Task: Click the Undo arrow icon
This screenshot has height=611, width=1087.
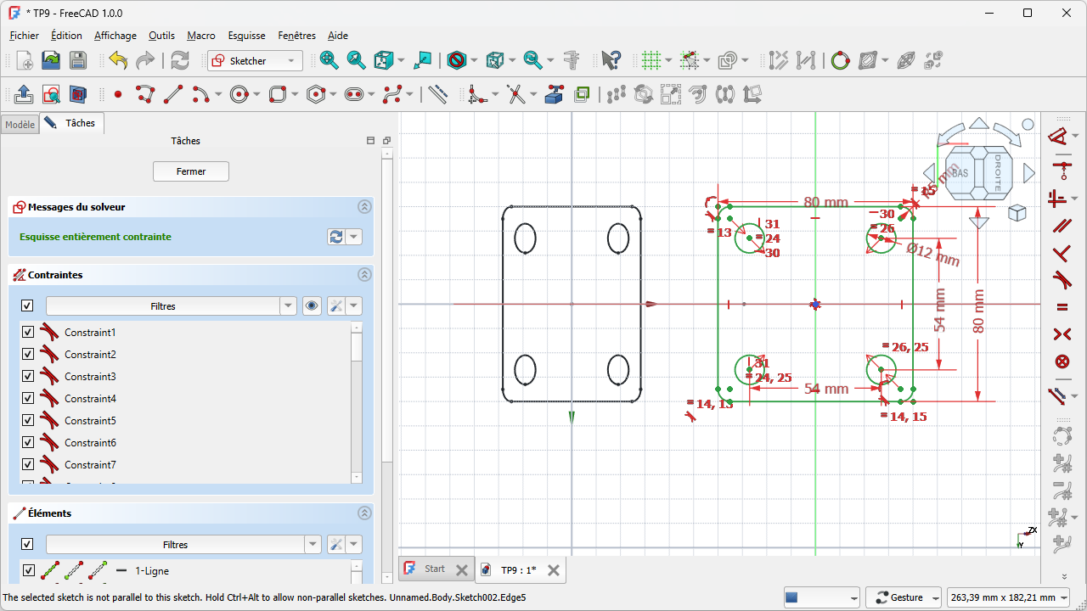Action: pos(118,60)
